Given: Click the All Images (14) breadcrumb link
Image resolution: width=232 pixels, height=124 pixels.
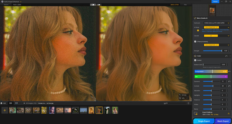Looking at the screenshot, I should (31, 103).
